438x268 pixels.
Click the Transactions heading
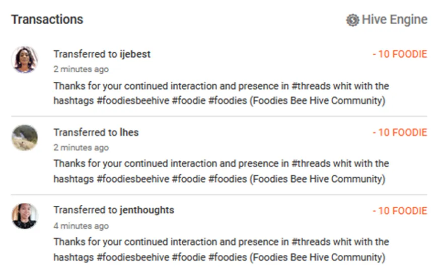(47, 20)
